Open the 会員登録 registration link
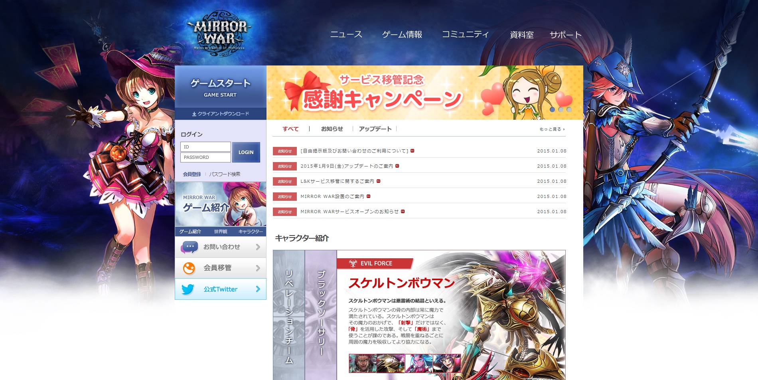This screenshot has height=380, width=758. (192, 174)
